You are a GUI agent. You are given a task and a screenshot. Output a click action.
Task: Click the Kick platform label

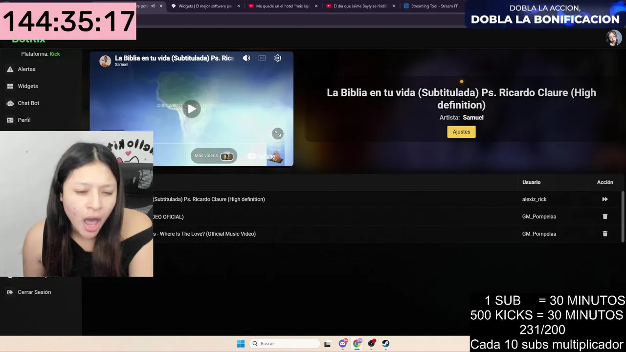55,54
